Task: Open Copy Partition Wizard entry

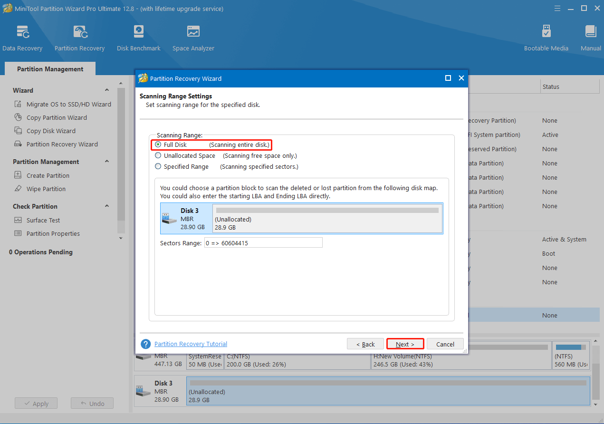Action: point(57,117)
